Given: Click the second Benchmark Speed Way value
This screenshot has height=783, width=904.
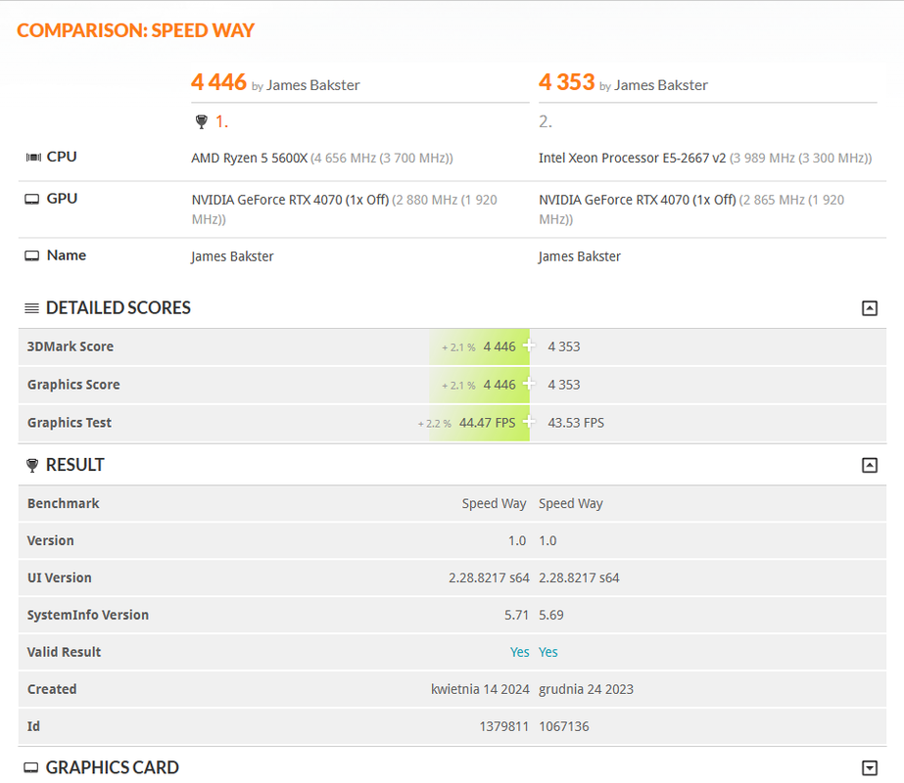Looking at the screenshot, I should pos(571,503).
